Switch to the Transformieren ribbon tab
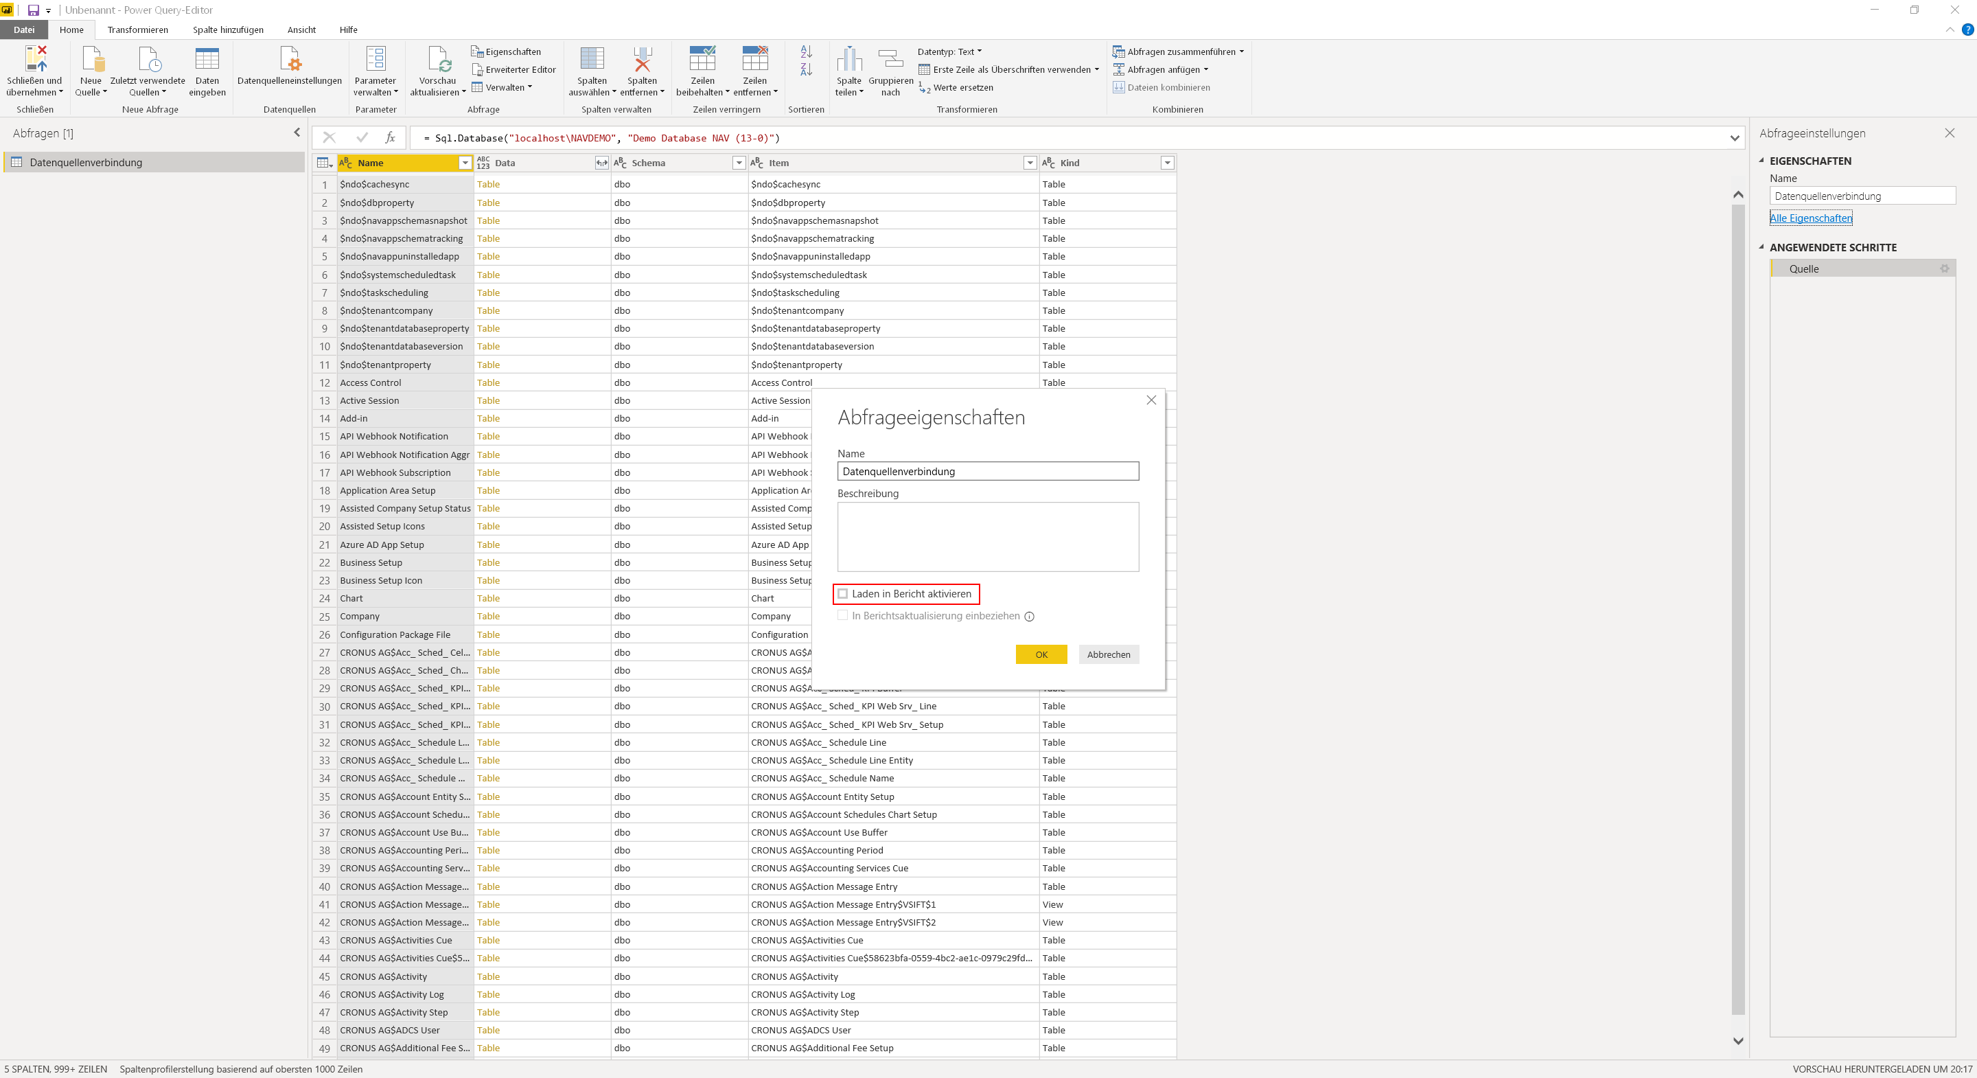This screenshot has height=1078, width=1977. 137,30
